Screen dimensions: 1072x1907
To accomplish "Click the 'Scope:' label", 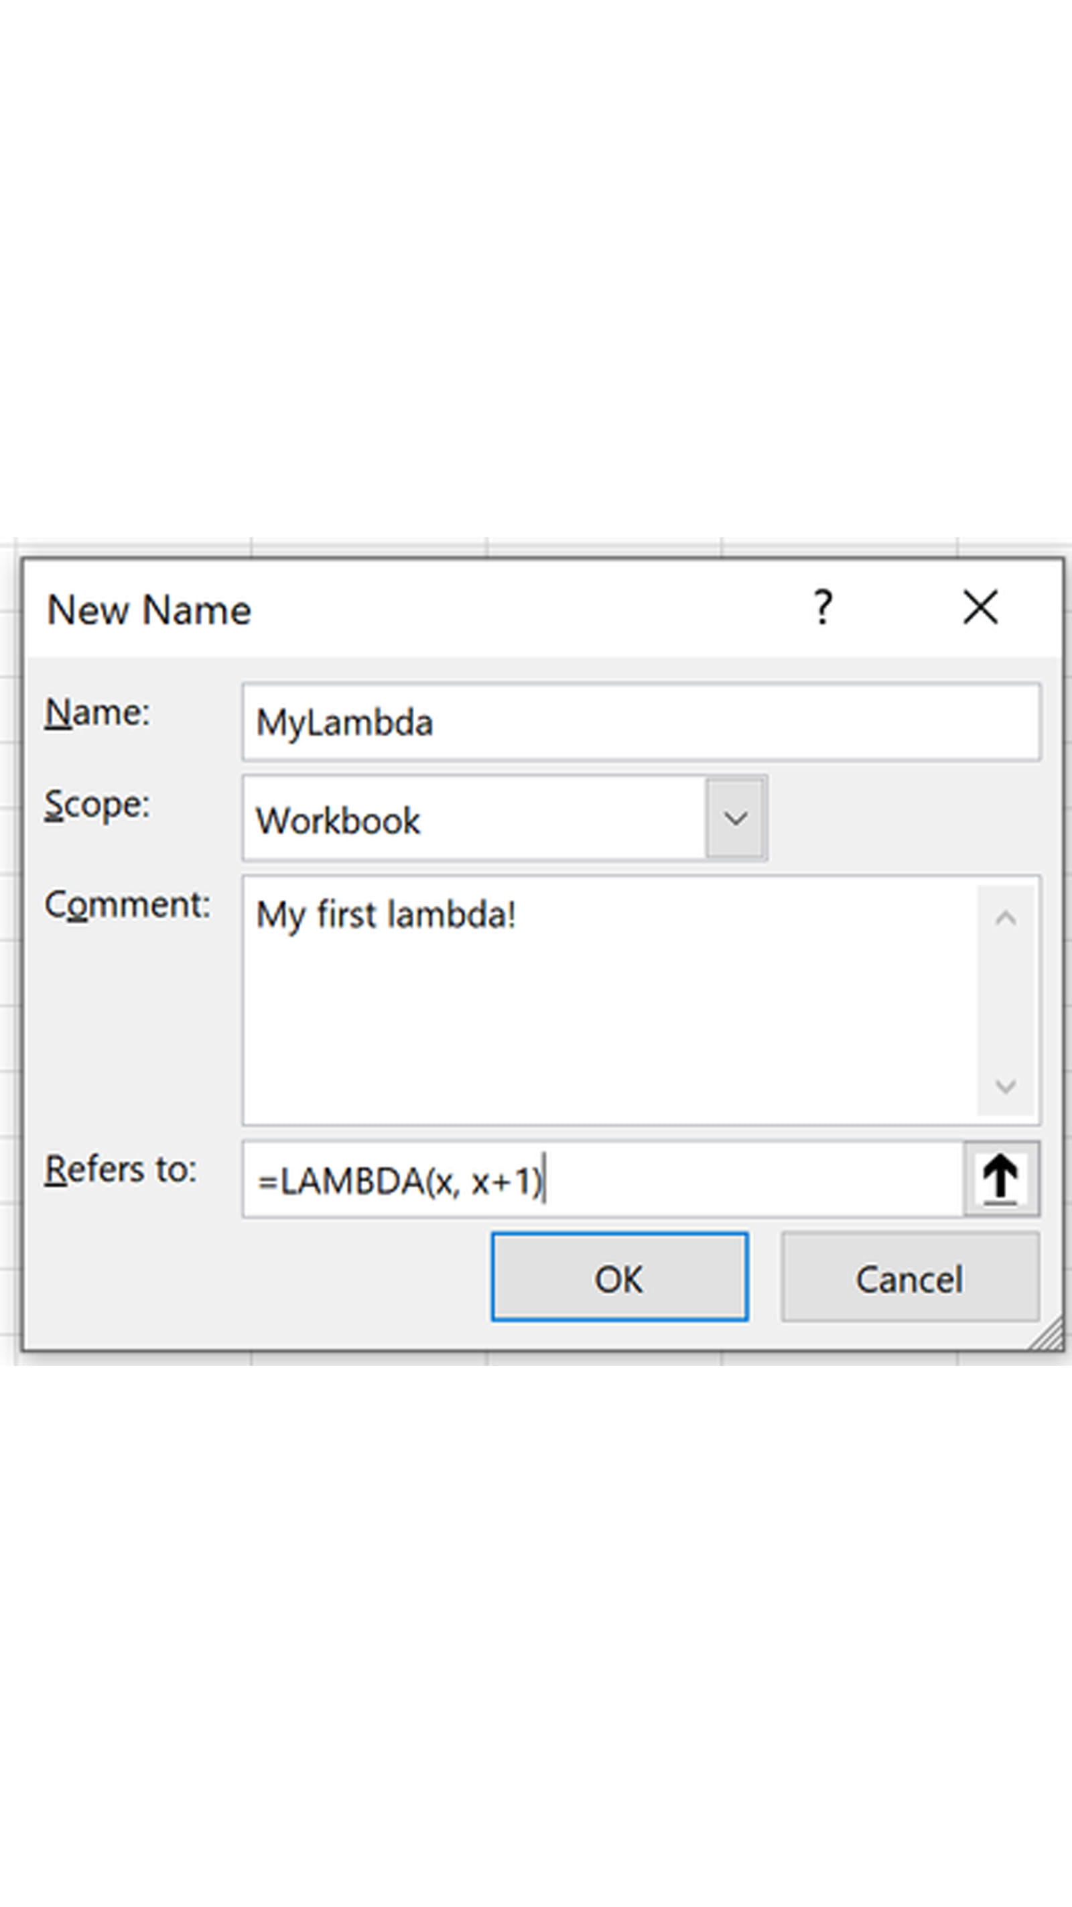I will click(x=97, y=805).
